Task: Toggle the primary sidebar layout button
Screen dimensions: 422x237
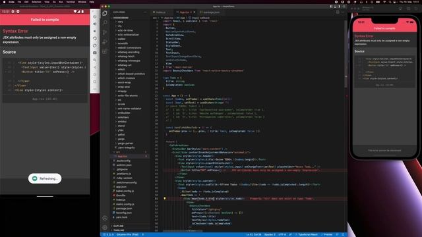Action: coord(331,7)
